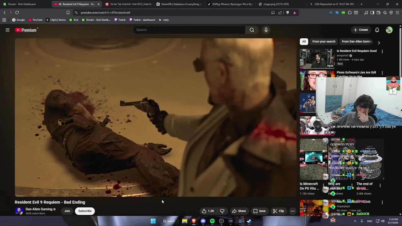This screenshot has width=402, height=226.
Task: Open the penguinz0 channel name
Action: tap(342, 56)
